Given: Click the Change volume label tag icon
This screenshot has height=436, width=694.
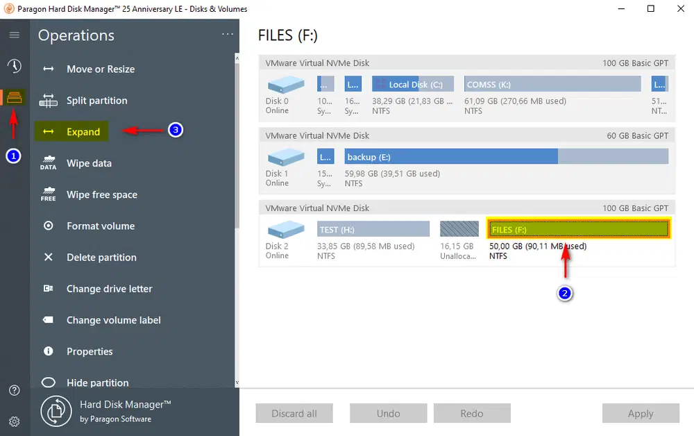Looking at the screenshot, I should (x=49, y=319).
